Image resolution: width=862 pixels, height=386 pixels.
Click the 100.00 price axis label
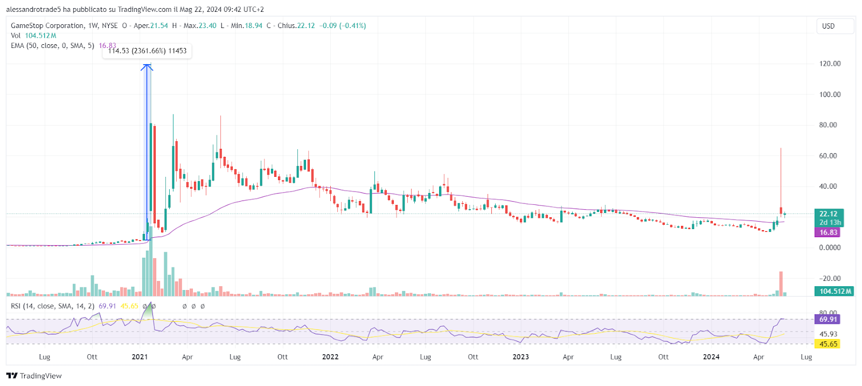tap(830, 94)
